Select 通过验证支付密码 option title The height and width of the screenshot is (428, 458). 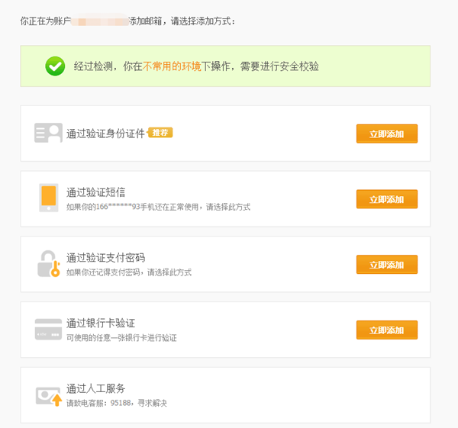106,258
